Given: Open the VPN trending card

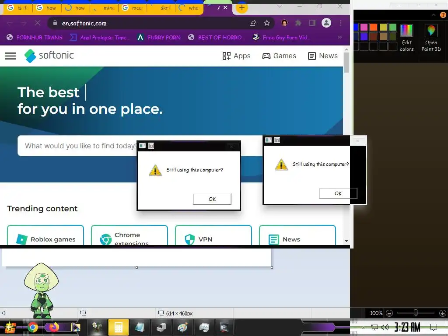Looking at the screenshot, I should click(213, 235).
